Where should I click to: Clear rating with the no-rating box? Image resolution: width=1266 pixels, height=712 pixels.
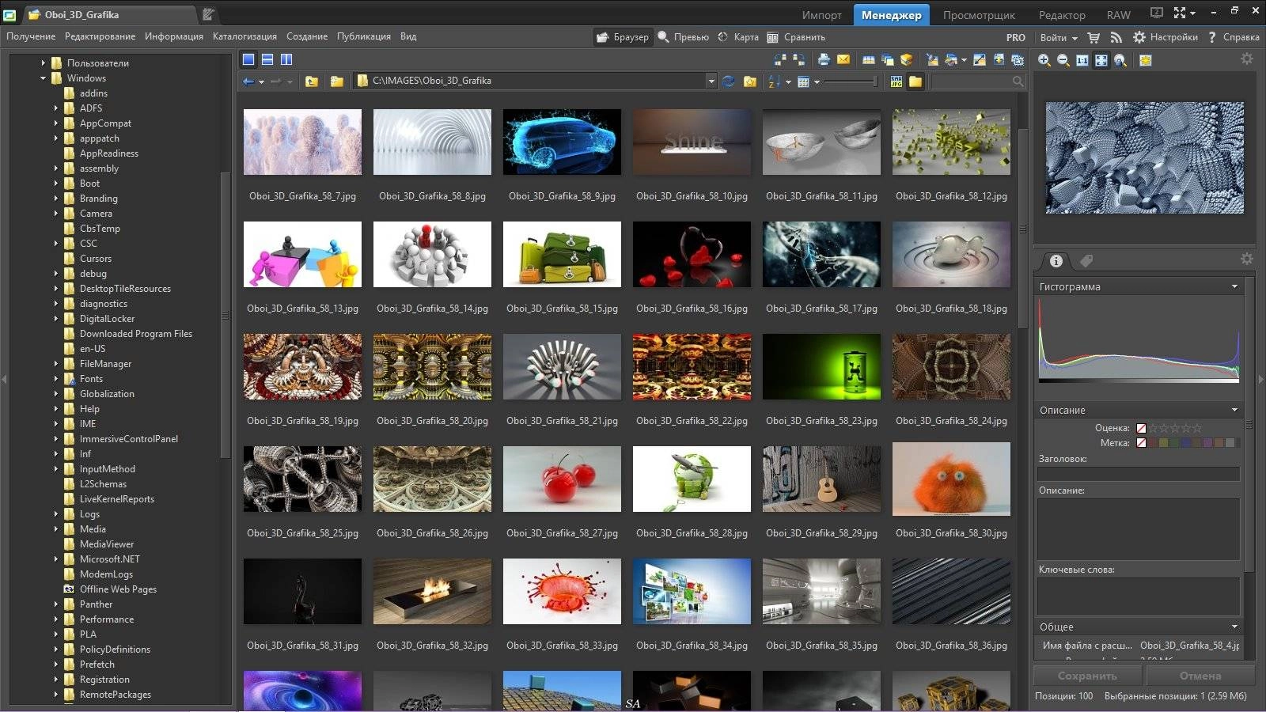1141,428
